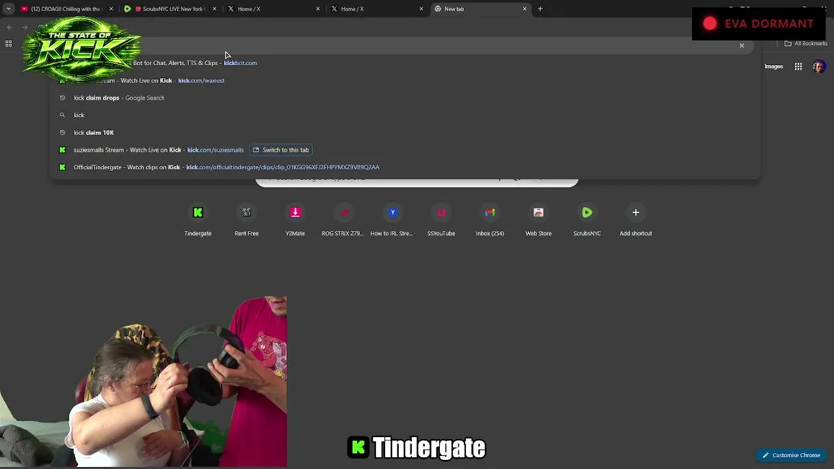Clear the address bar with the X
Image resolution: width=834 pixels, height=469 pixels.
point(741,46)
